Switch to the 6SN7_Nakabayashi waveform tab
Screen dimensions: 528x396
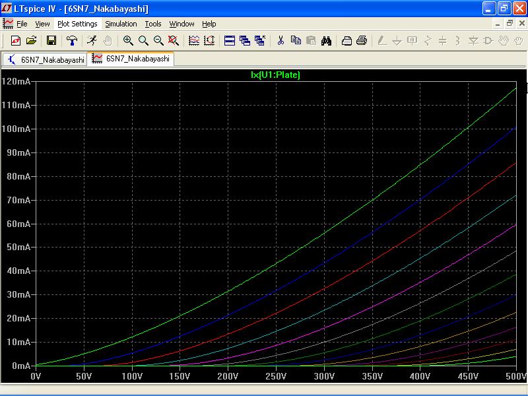(131, 59)
